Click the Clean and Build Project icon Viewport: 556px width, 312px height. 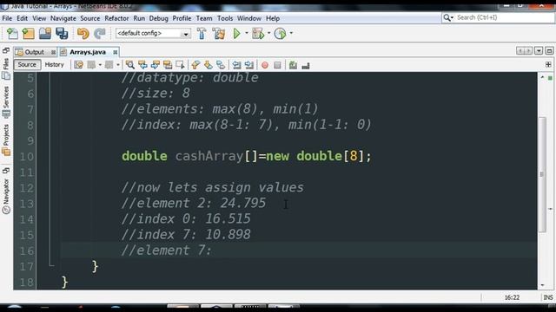tap(218, 33)
